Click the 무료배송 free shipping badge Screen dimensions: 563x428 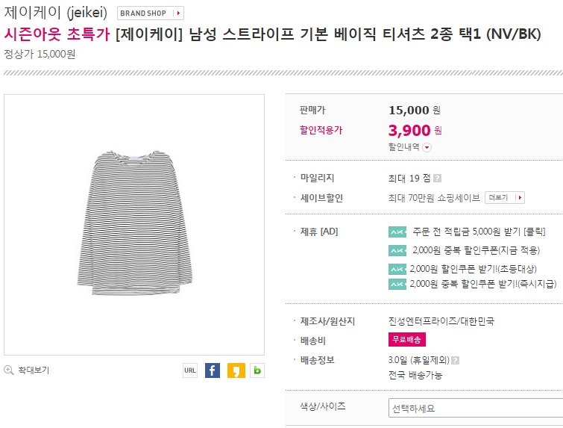407,340
